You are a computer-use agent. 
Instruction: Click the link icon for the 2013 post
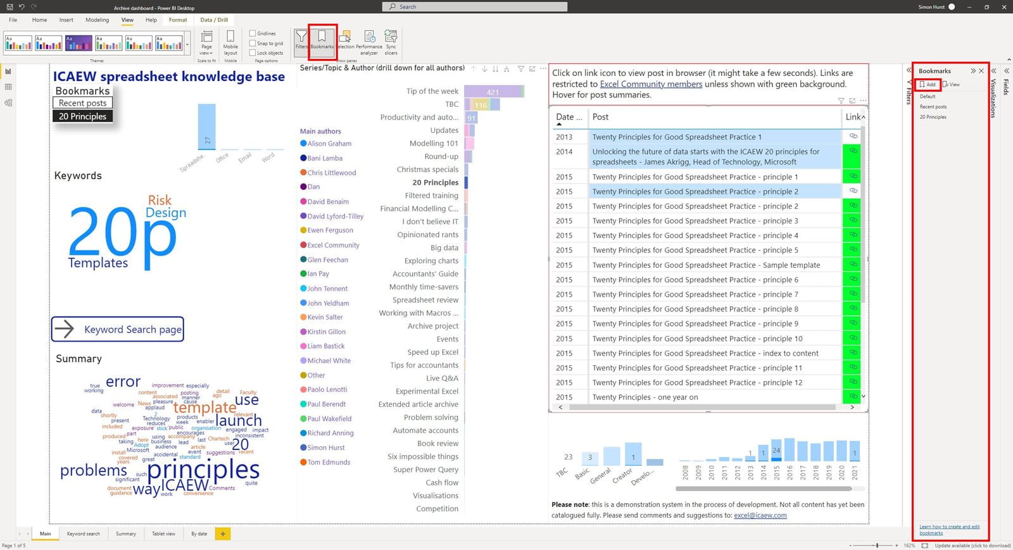(853, 136)
